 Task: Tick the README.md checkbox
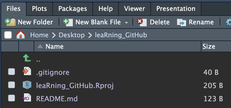point(12,98)
